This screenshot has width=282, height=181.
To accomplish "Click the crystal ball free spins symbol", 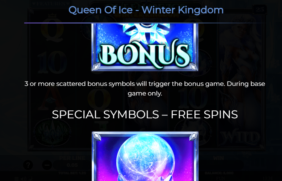I will pos(145,156).
